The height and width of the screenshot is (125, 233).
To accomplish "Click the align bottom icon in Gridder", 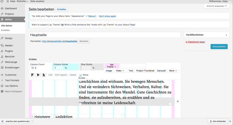I will [x=44, y=75].
